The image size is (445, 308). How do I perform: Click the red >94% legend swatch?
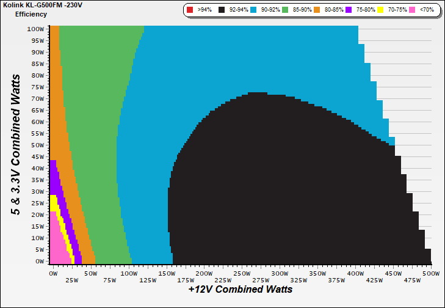click(190, 10)
